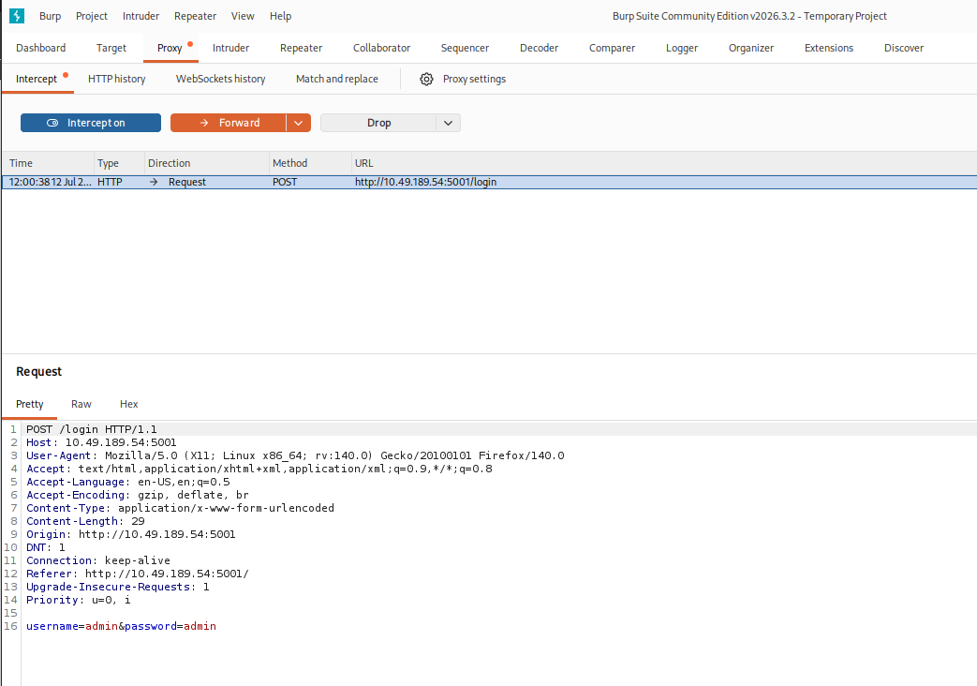Open the Help menu
977x686 pixels.
click(280, 16)
